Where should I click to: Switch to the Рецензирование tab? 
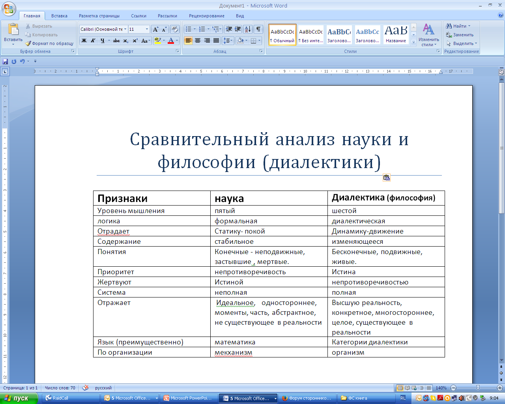(206, 16)
